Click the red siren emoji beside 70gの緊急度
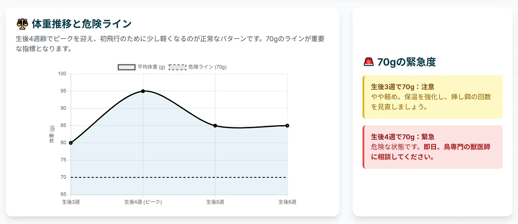Image resolution: width=518 pixels, height=224 pixels. click(369, 62)
